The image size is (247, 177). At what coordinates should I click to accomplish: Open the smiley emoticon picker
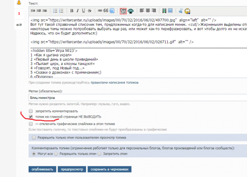pyautogui.click(x=188, y=11)
